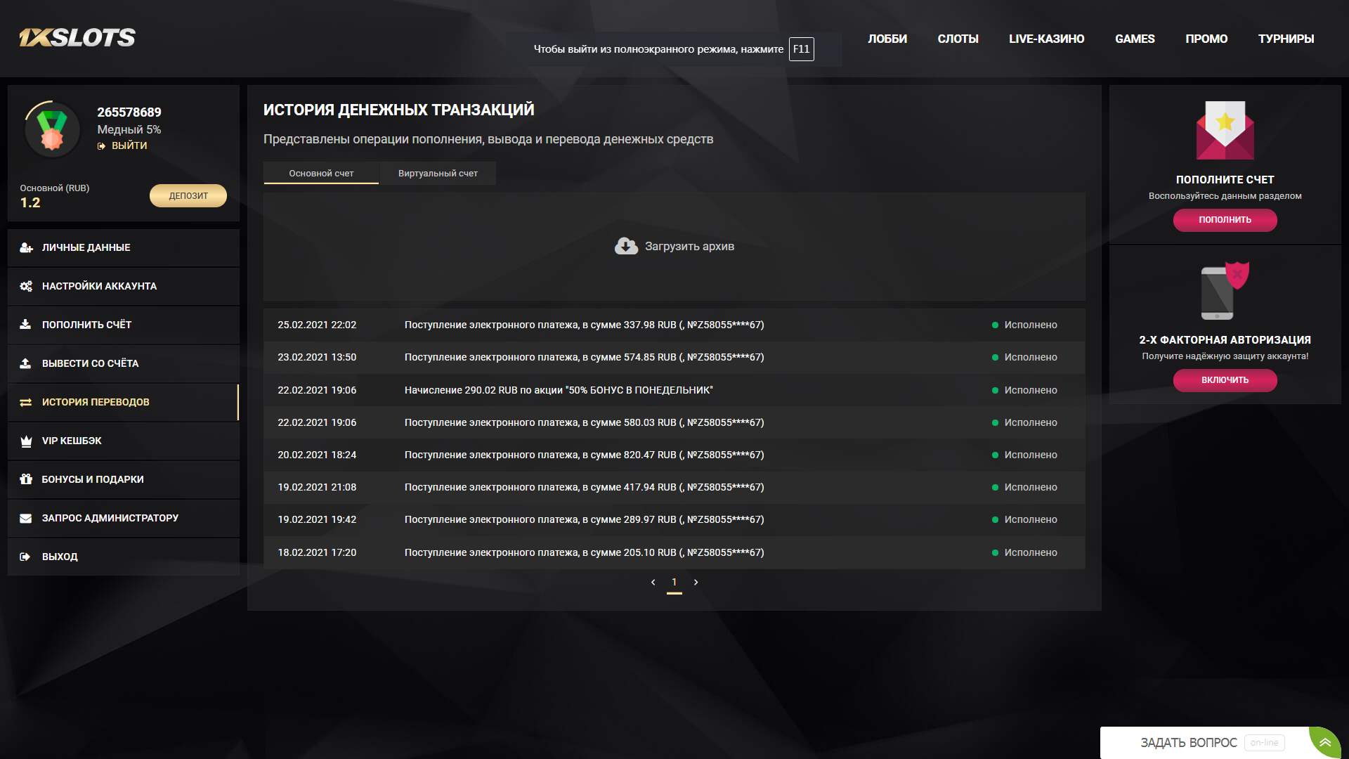
Task: Expand chat widget with green arrow
Action: tap(1324, 742)
